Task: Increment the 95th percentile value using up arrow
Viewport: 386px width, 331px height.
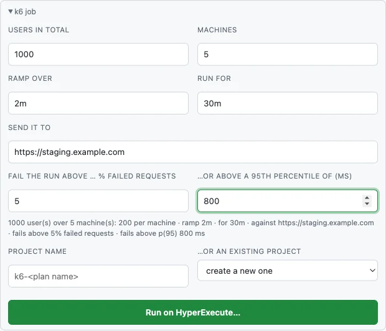Action: click(367, 198)
